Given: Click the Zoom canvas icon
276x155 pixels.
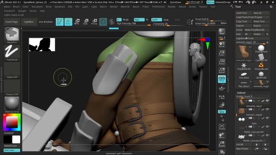Looking at the screenshot, I should click(x=222, y=53).
